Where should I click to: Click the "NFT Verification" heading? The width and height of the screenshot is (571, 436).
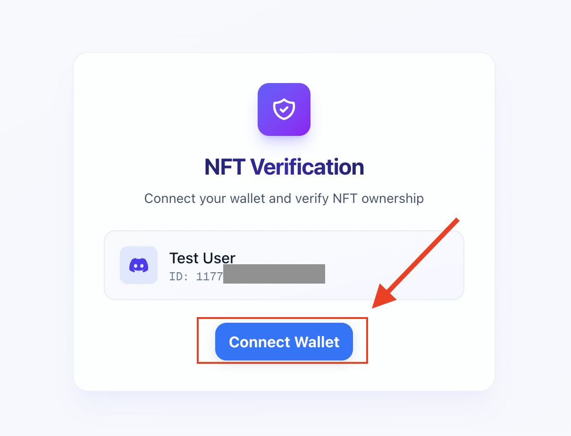tap(284, 167)
